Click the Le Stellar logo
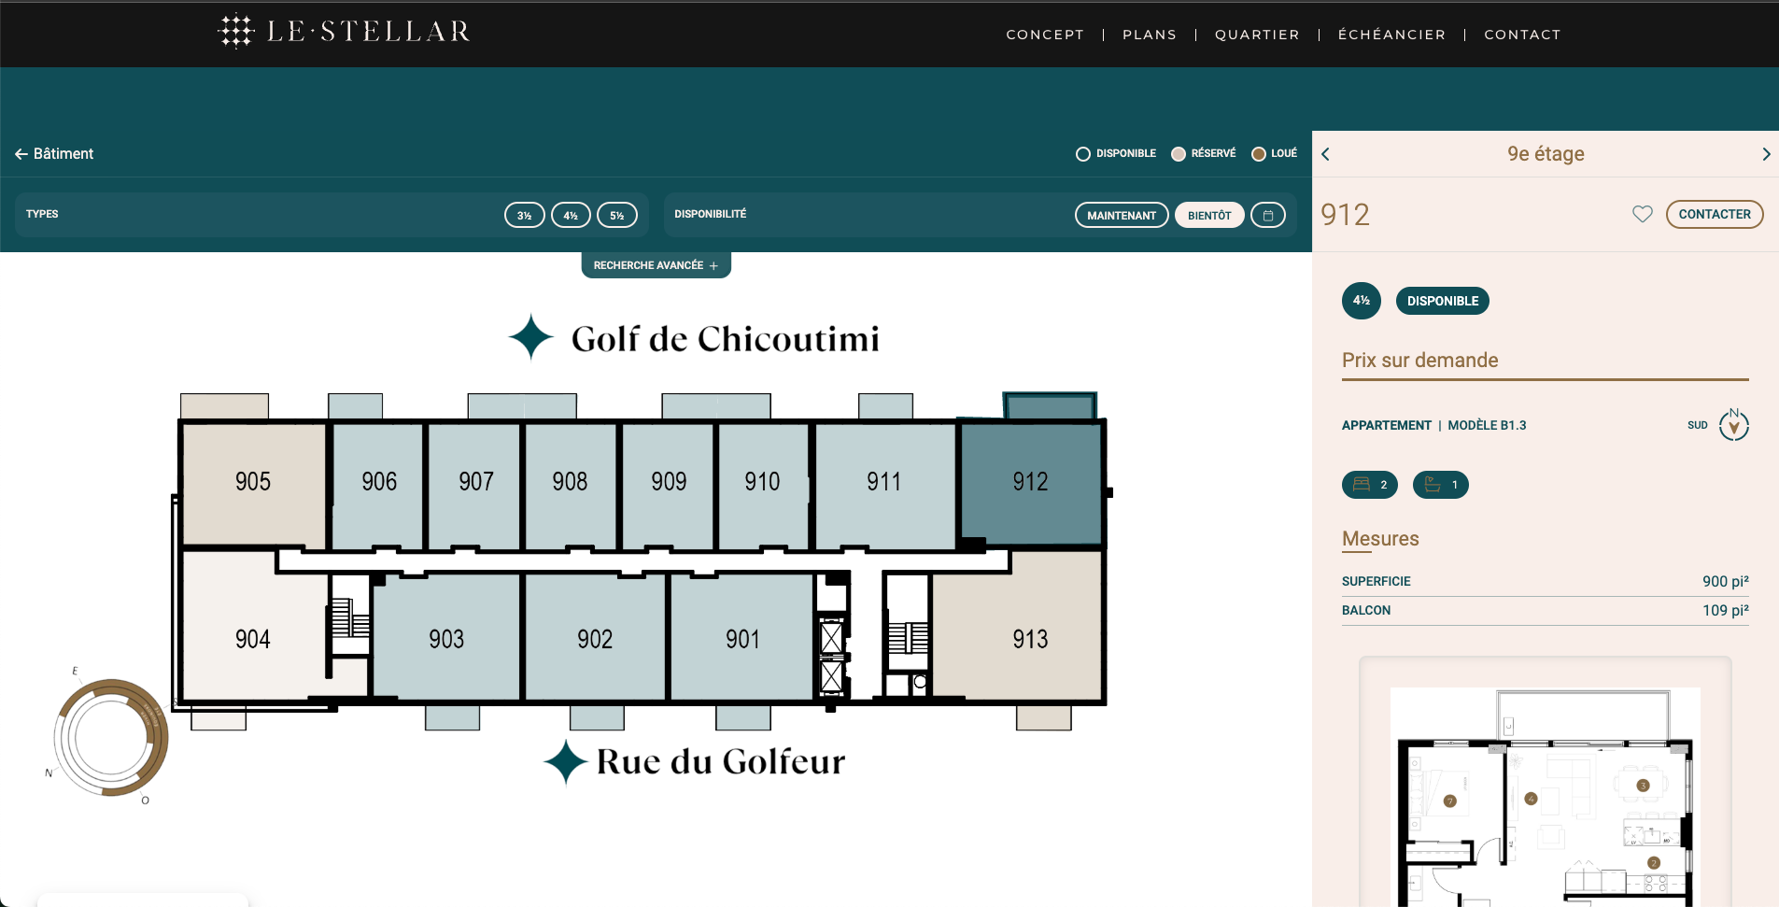Image resolution: width=1779 pixels, height=907 pixels. [x=344, y=31]
